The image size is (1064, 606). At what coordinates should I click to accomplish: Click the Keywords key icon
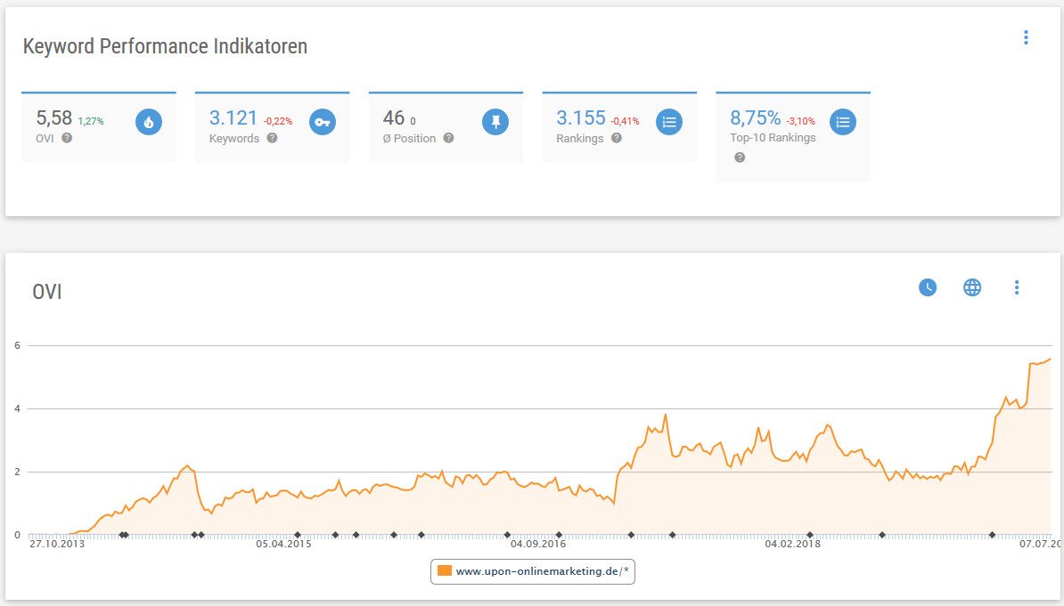323,122
